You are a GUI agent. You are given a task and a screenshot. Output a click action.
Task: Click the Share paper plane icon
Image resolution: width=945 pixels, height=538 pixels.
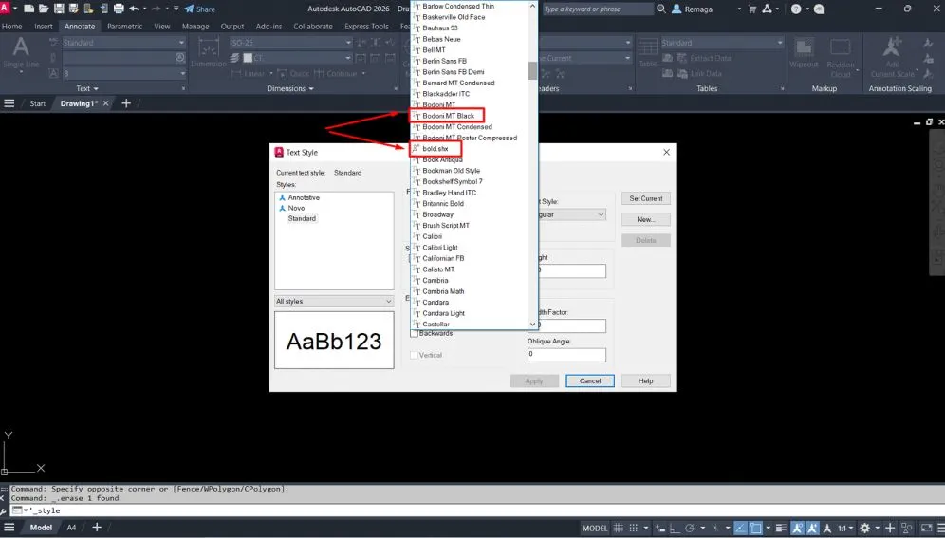coord(189,9)
